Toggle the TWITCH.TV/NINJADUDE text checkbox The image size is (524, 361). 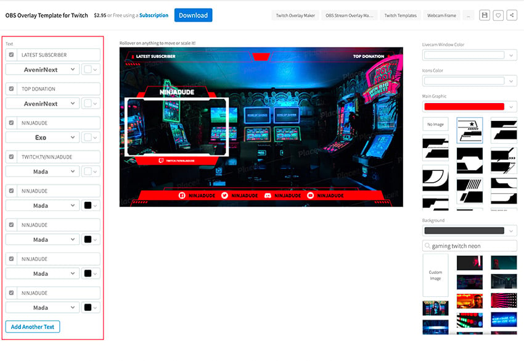11,157
